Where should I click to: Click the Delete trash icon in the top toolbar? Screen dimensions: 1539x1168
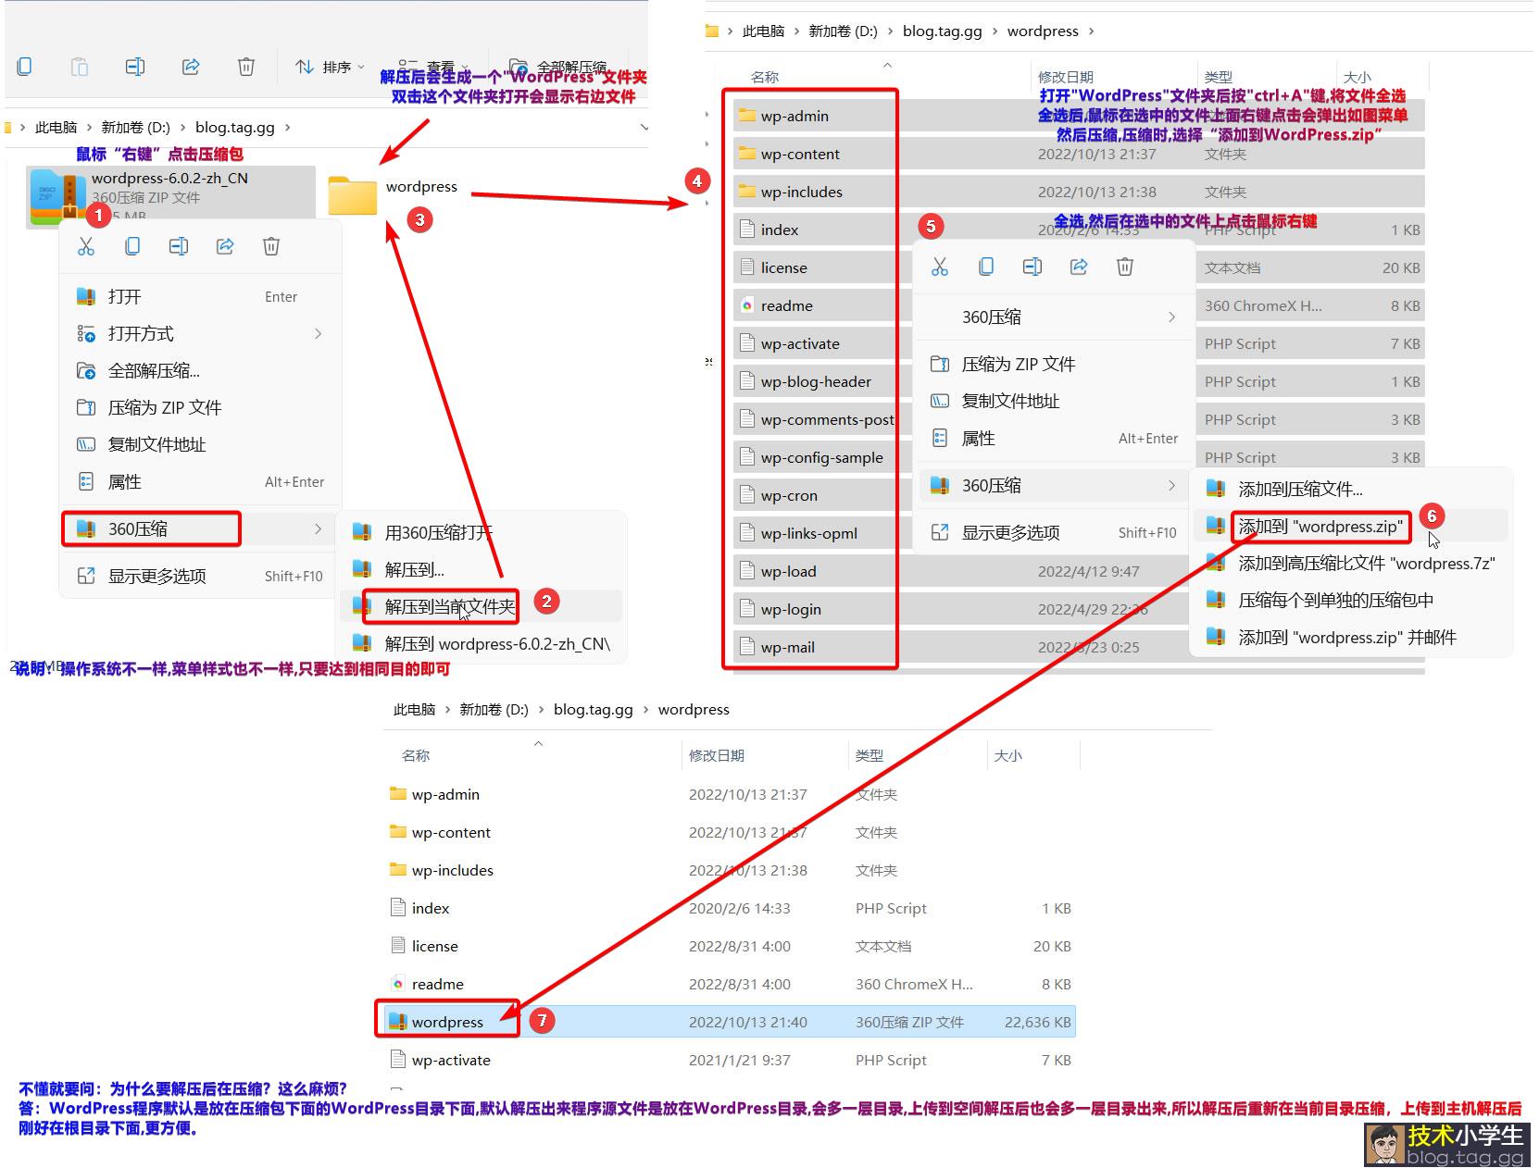point(246,67)
